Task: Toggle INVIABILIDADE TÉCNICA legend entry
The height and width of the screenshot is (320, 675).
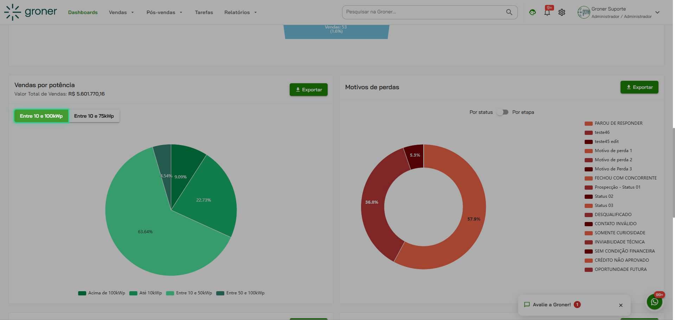Action: 615,242
